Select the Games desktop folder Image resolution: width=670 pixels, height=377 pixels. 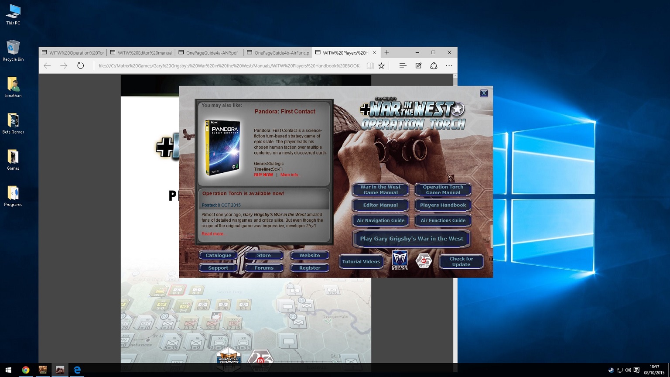[x=13, y=159]
